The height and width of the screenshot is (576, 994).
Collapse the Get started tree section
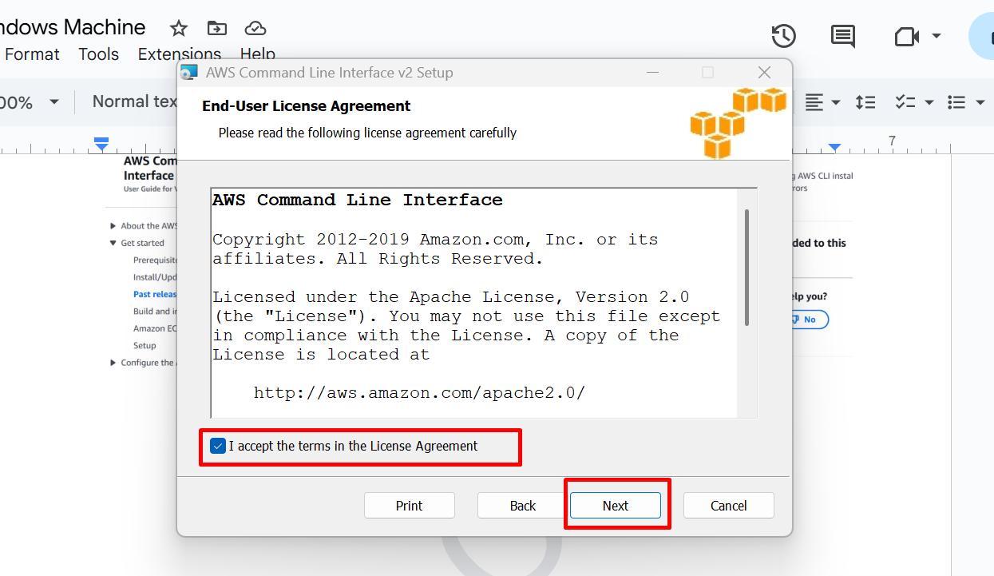pos(113,243)
